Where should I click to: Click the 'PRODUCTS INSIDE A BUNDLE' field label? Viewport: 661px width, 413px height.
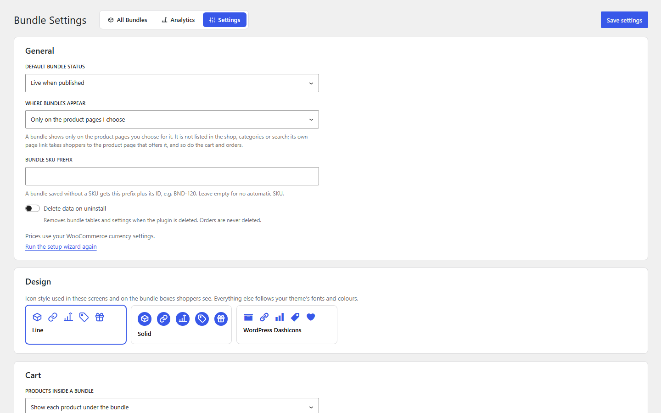coord(59,391)
